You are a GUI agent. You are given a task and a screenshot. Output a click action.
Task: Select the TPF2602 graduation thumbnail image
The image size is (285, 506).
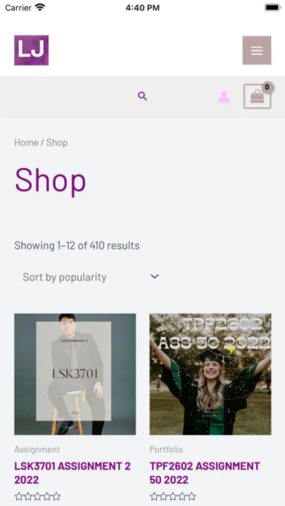[210, 374]
